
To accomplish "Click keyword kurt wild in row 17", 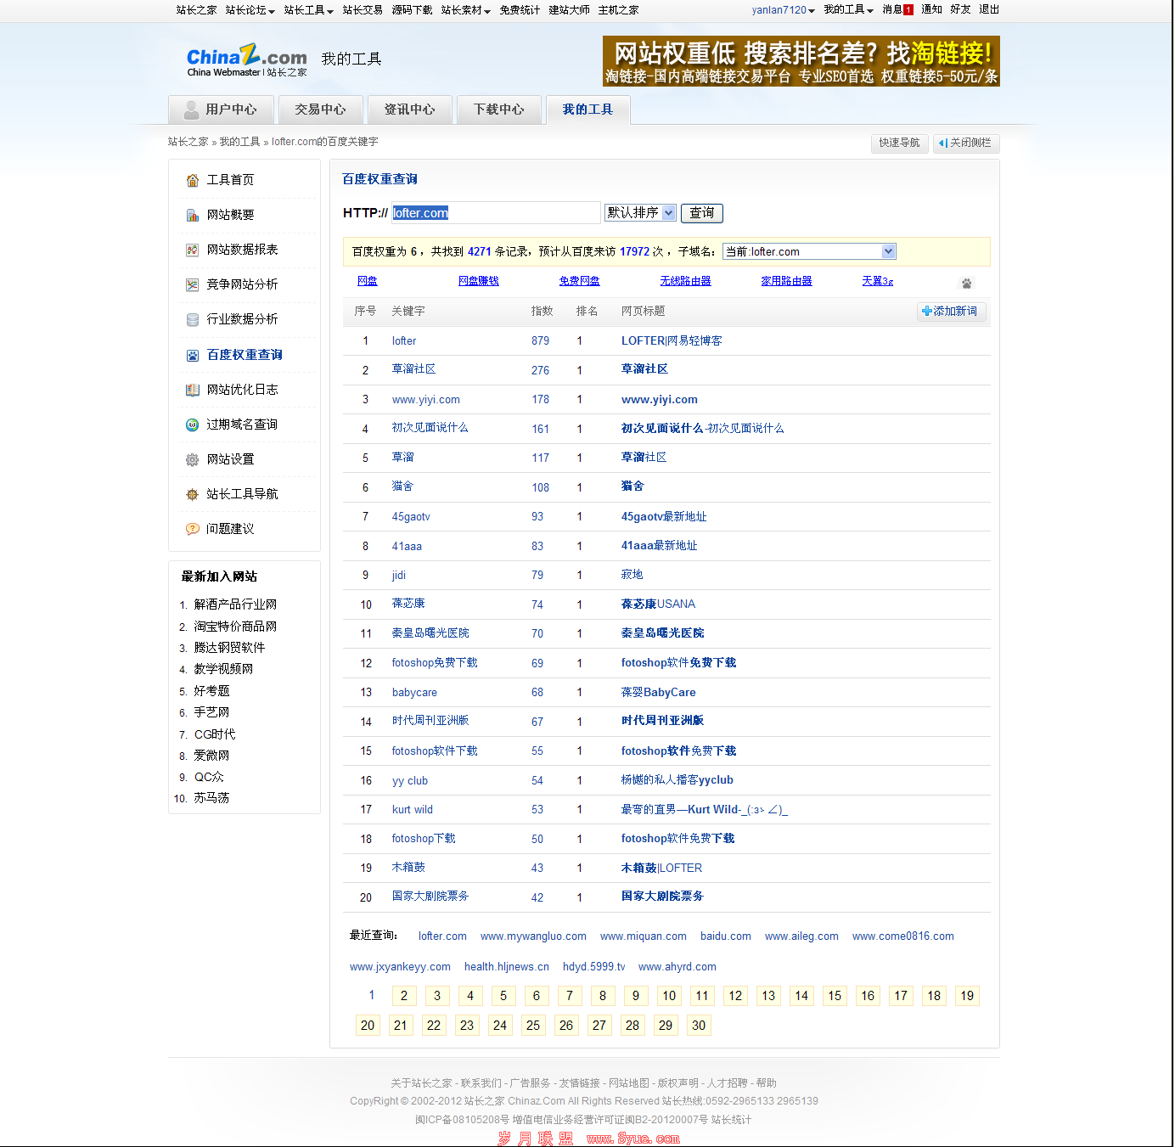I will coord(413,810).
